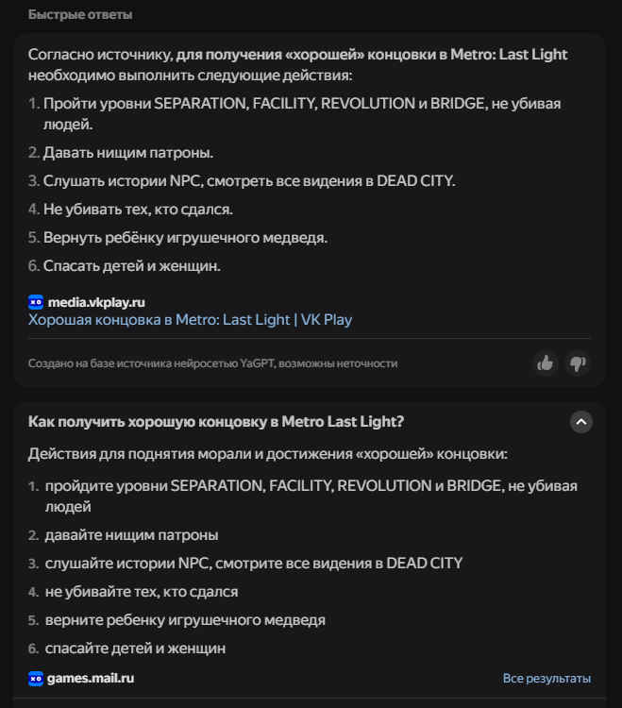Select the step Спасать детей и женщин
Image resolution: width=622 pixels, height=708 pixels.
tap(132, 265)
